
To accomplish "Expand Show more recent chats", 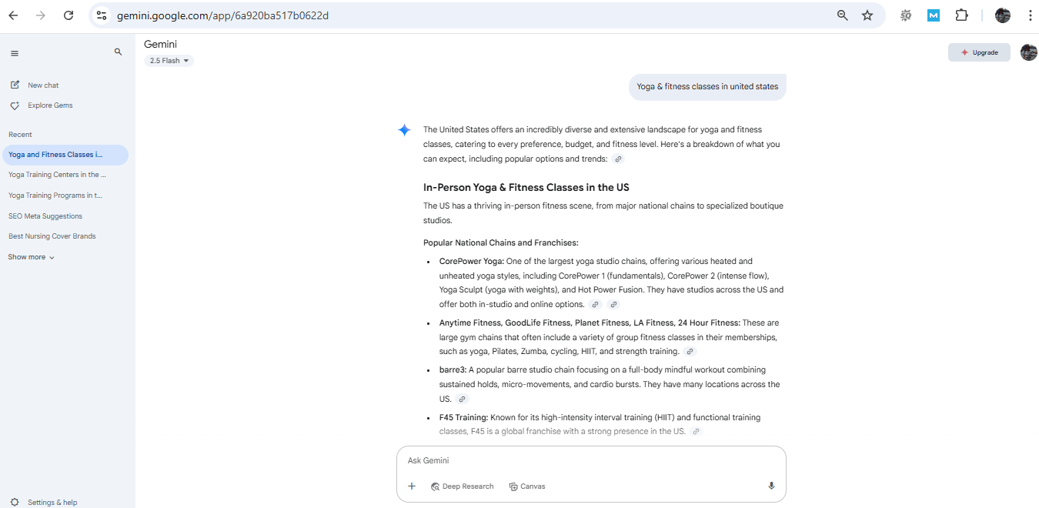I will coord(32,257).
